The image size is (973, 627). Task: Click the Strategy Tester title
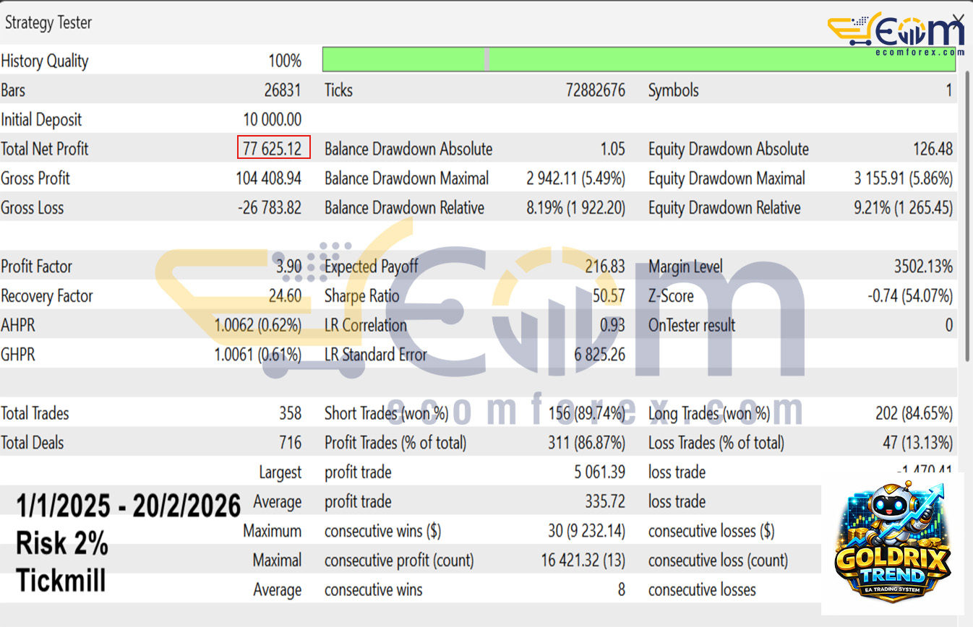[48, 22]
